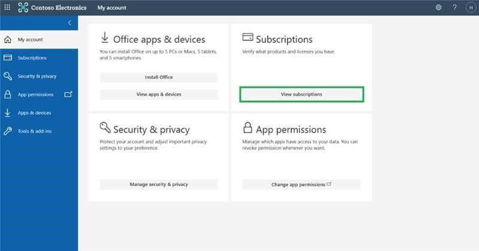Click the home icon beside My account
Viewport: 479px width, 251px height.
click(8, 39)
